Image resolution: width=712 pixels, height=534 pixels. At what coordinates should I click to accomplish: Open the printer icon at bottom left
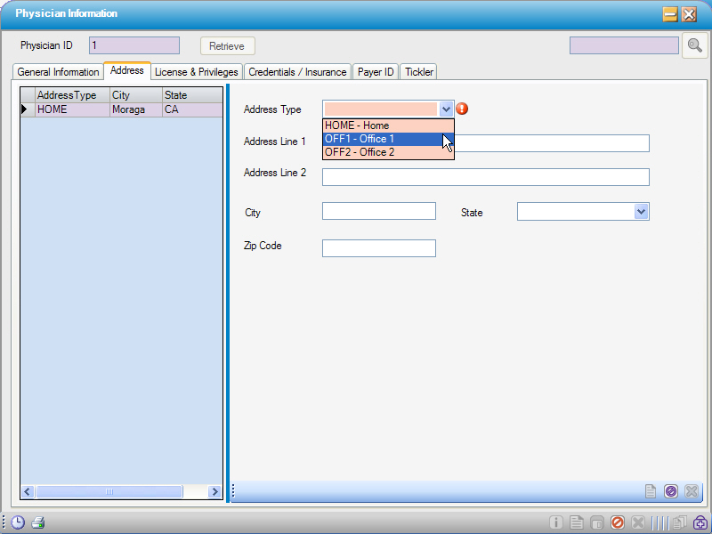pyautogui.click(x=37, y=522)
